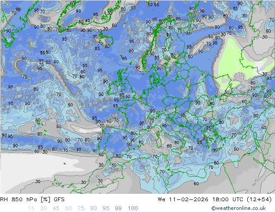Click the 'We 11-02-2026 18:00 UTC' timestamp
This screenshot has height=212, width=275.
200,199
